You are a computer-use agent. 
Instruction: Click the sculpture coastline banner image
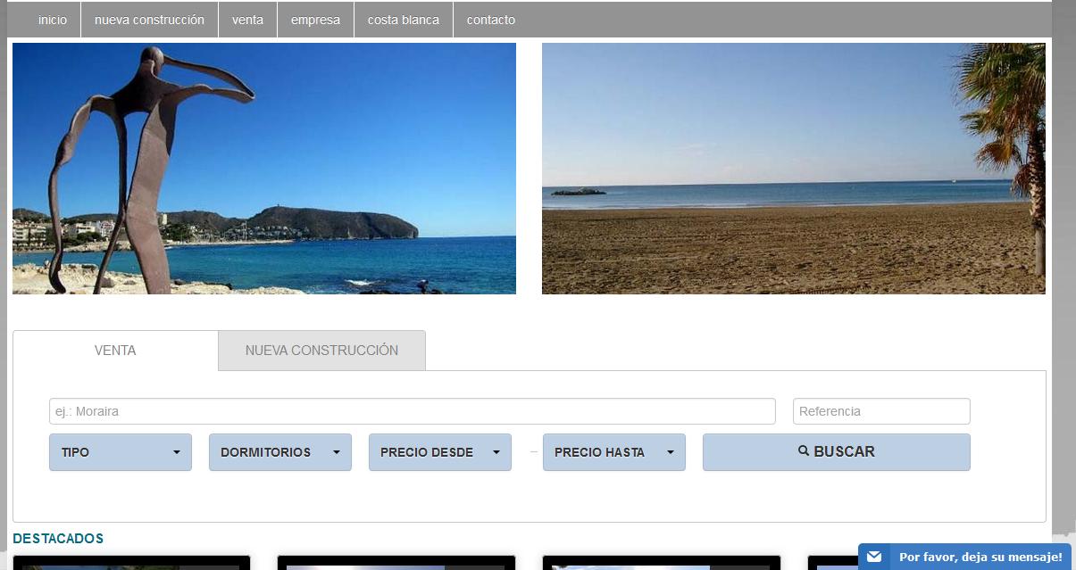264,169
